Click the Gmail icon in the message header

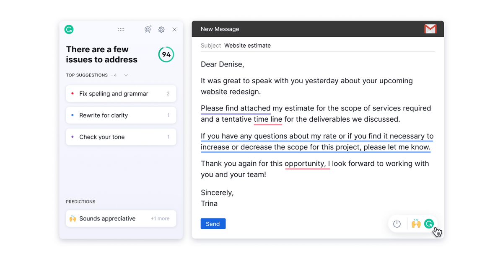click(430, 29)
